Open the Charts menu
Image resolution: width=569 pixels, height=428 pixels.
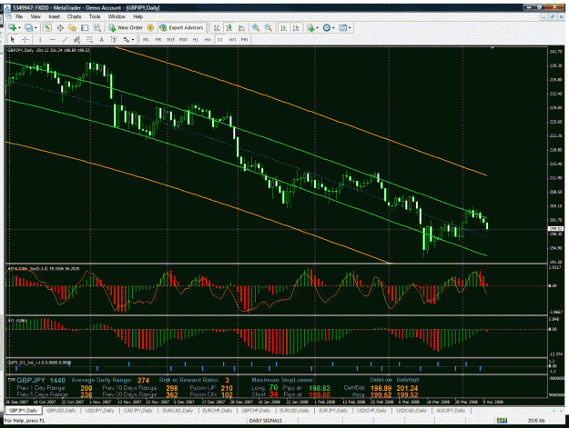[x=74, y=16]
